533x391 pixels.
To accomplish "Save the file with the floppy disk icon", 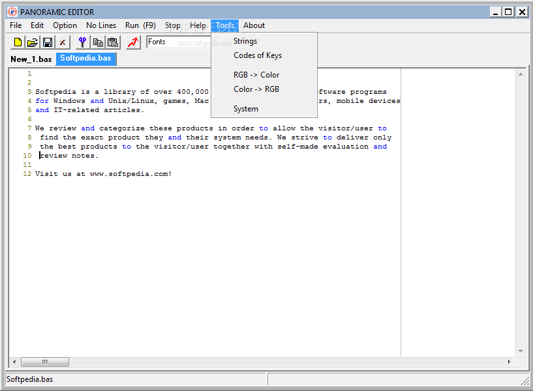I will pyautogui.click(x=48, y=42).
